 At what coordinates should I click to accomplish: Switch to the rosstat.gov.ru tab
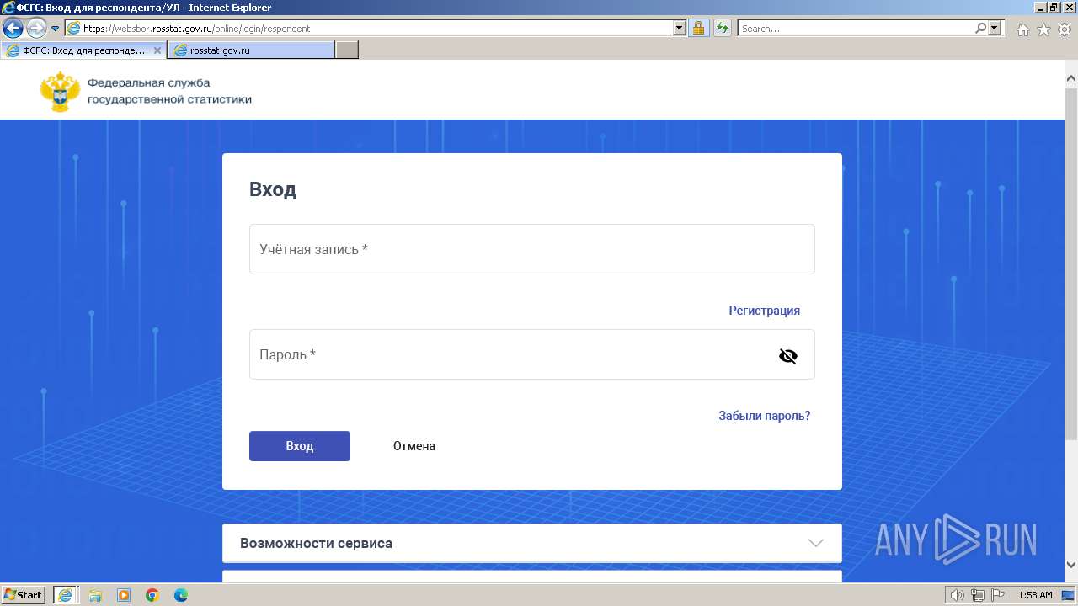coord(251,50)
